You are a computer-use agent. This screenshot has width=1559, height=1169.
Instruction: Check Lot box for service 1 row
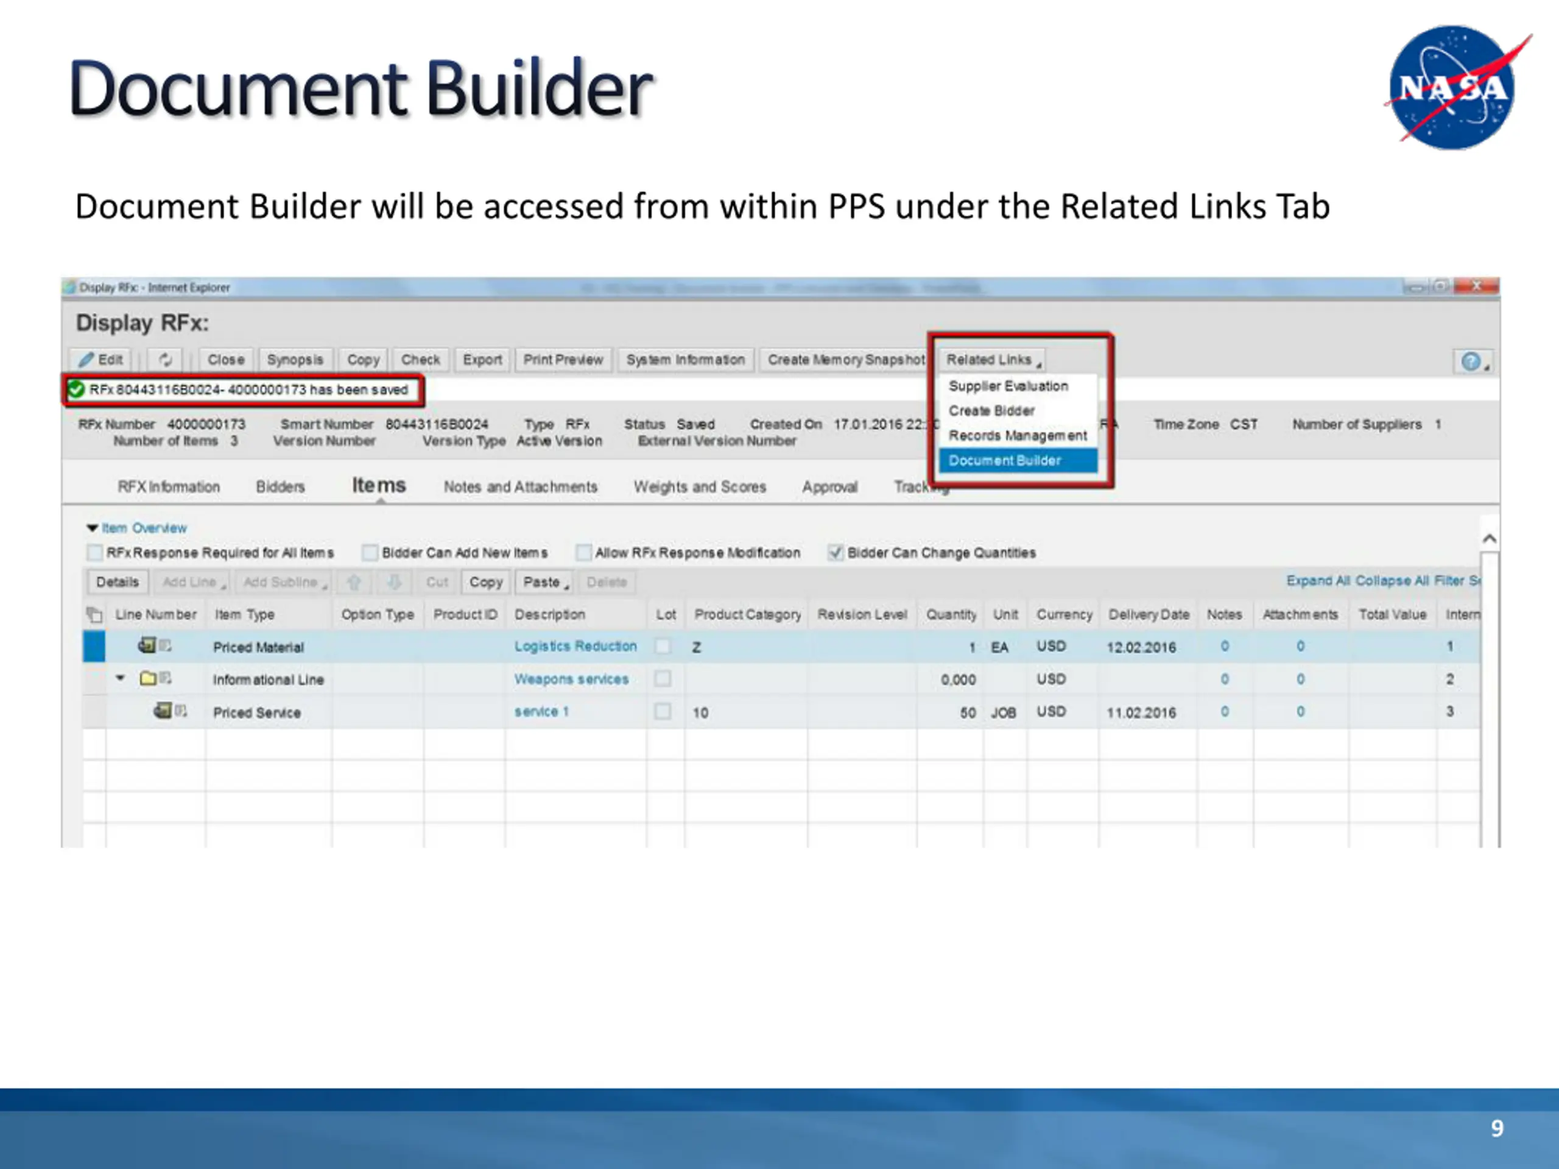(x=663, y=712)
